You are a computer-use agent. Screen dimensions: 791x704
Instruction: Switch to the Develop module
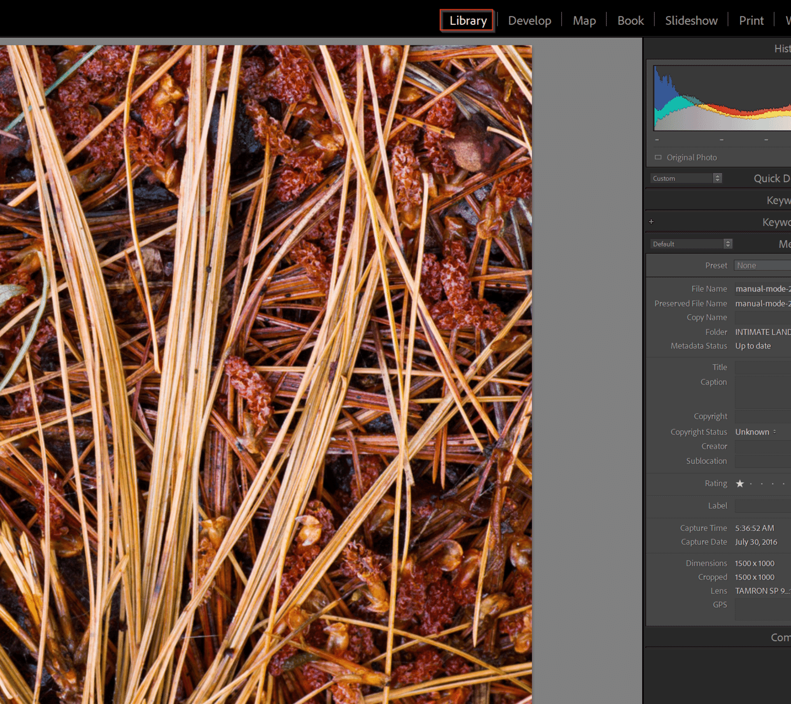click(x=529, y=20)
